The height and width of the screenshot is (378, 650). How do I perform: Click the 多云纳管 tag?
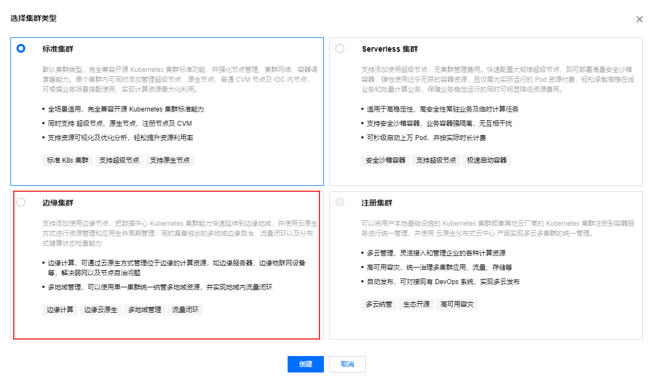(379, 304)
